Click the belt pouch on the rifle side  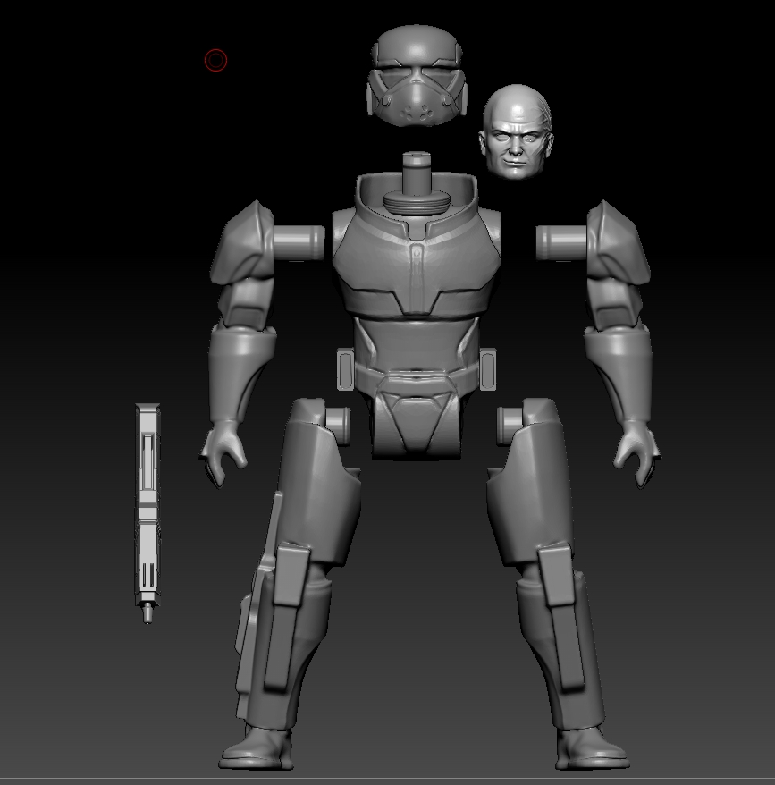pos(345,369)
